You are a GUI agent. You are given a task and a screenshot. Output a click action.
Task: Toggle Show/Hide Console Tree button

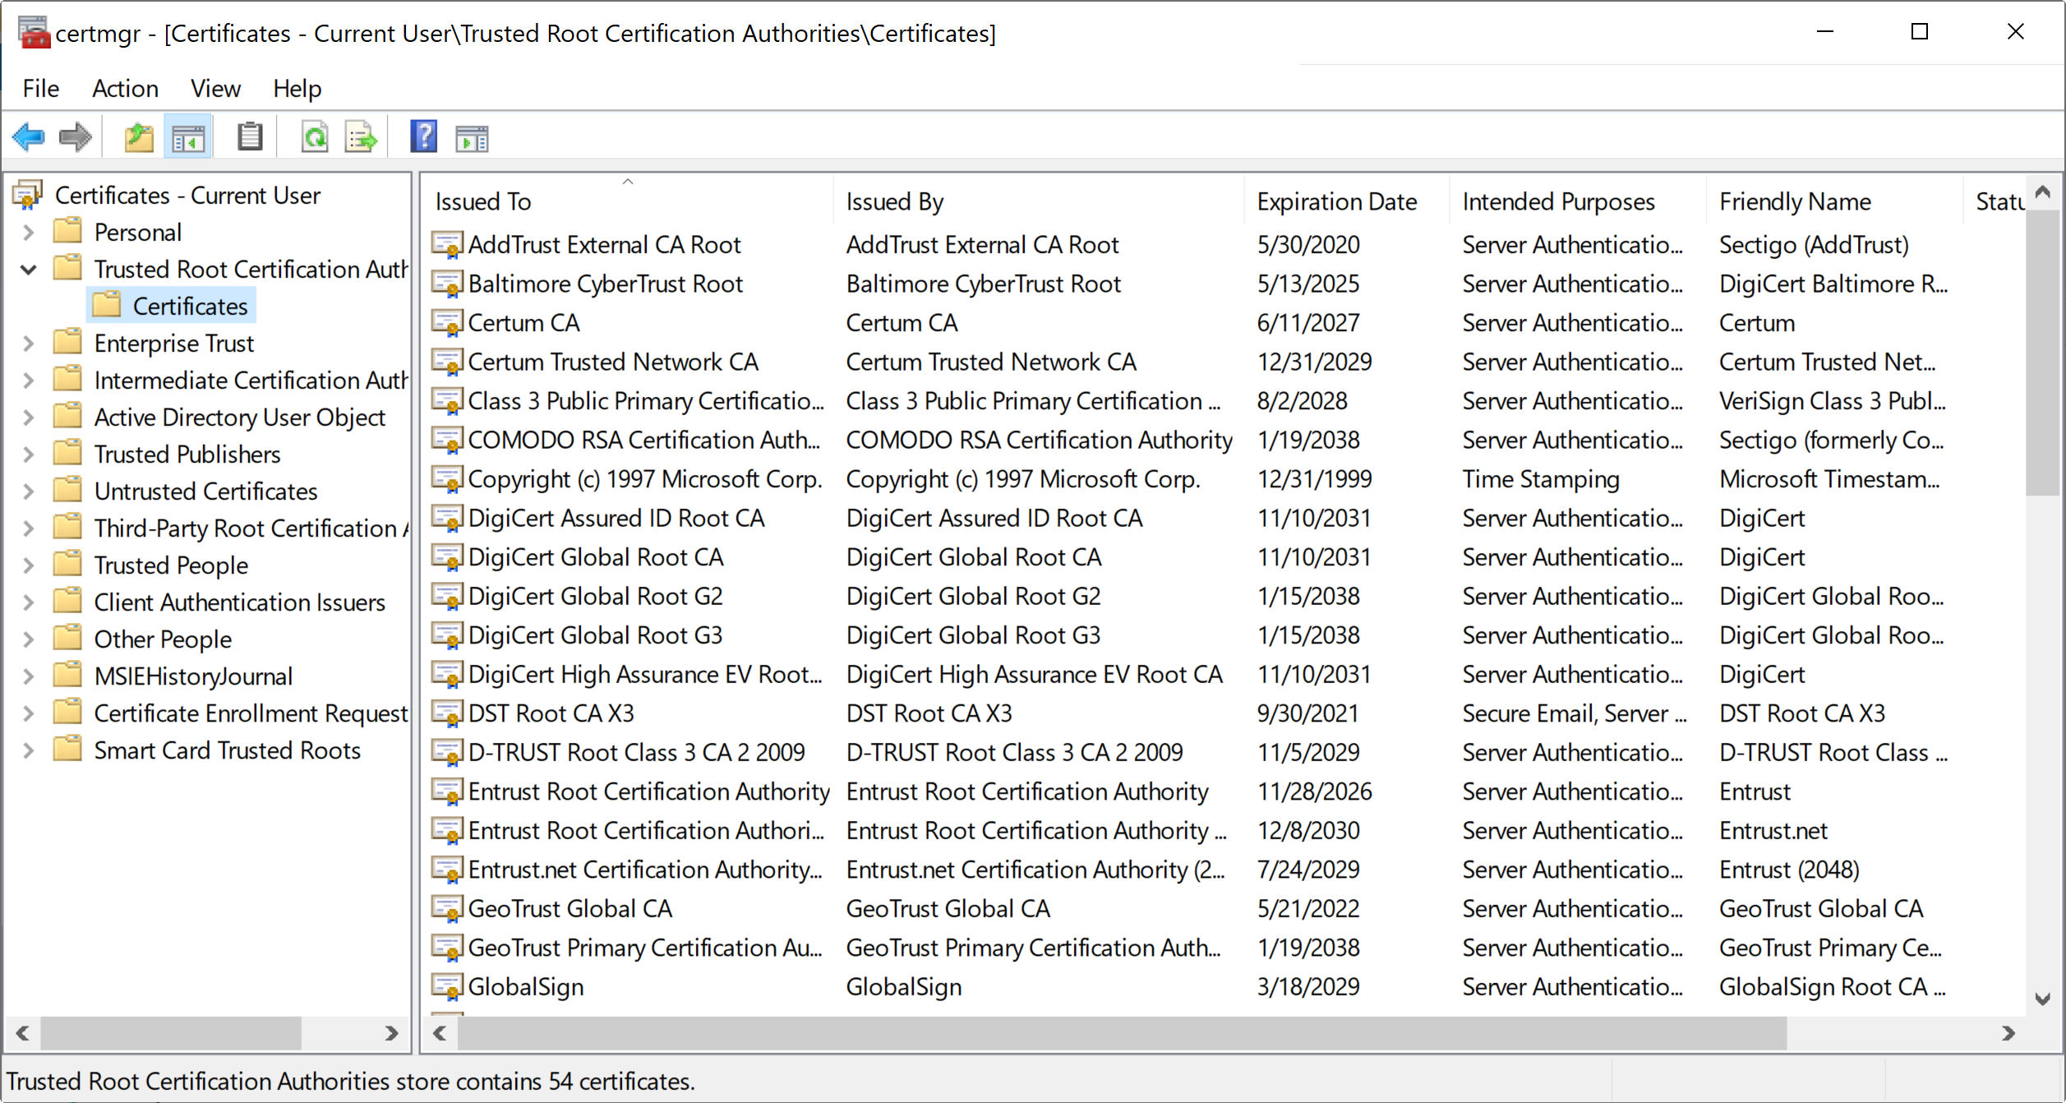(x=188, y=137)
